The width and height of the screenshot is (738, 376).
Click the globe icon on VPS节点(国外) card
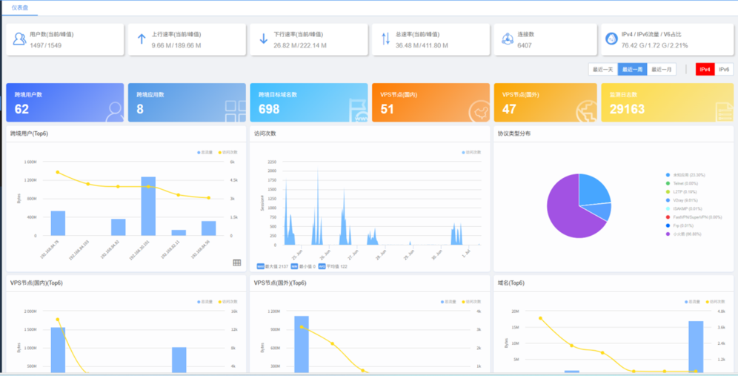[586, 112]
